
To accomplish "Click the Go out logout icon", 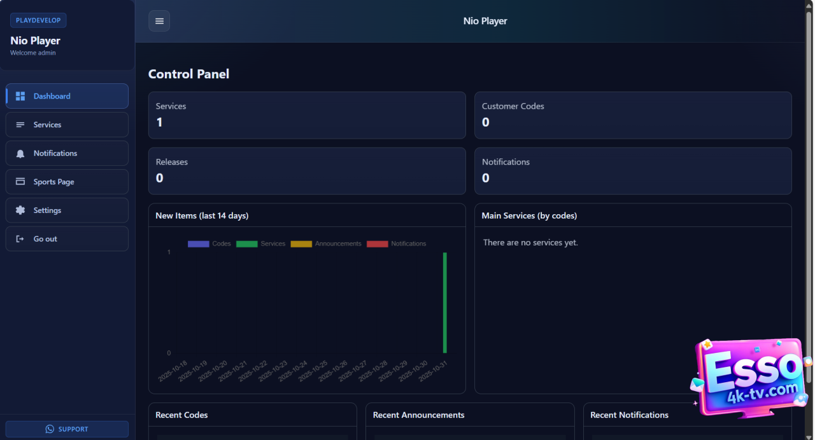I will click(x=20, y=239).
